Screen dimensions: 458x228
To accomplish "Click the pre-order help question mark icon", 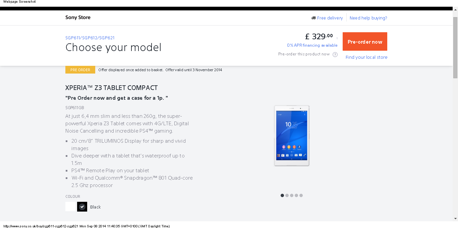I will [335, 54].
